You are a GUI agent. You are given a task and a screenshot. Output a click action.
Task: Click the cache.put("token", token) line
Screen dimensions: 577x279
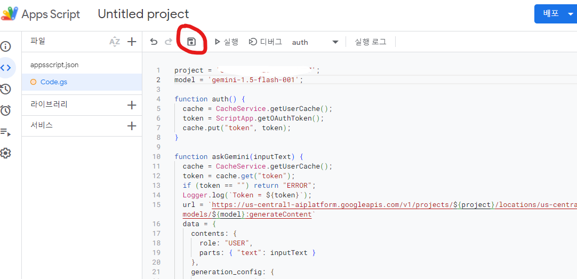[237, 127]
